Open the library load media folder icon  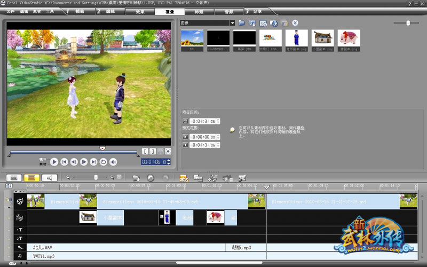coord(242,23)
